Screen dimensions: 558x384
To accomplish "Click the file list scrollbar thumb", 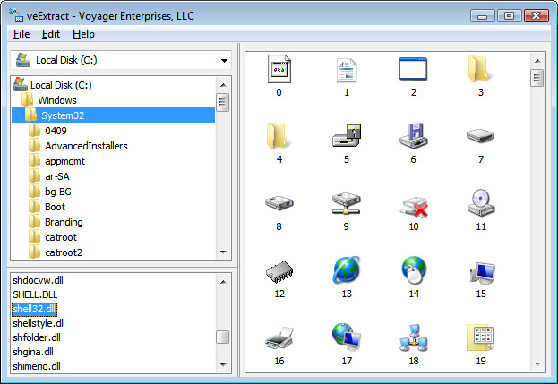I will coord(223,337).
